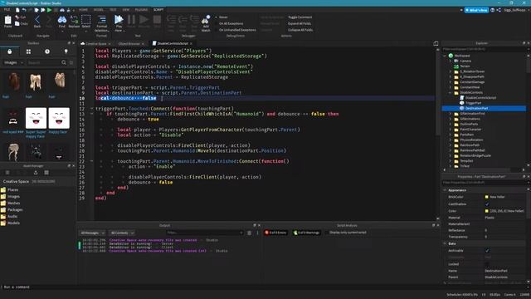Click Toggle Comment action

[300, 17]
